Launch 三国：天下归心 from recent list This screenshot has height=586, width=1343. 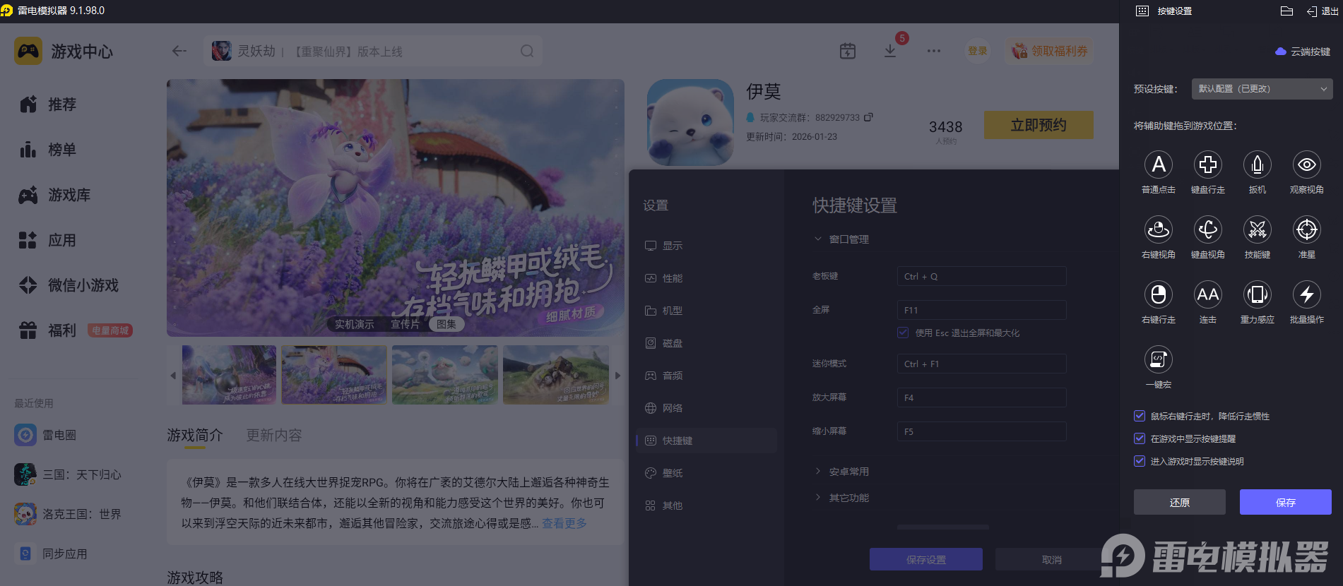click(68, 474)
